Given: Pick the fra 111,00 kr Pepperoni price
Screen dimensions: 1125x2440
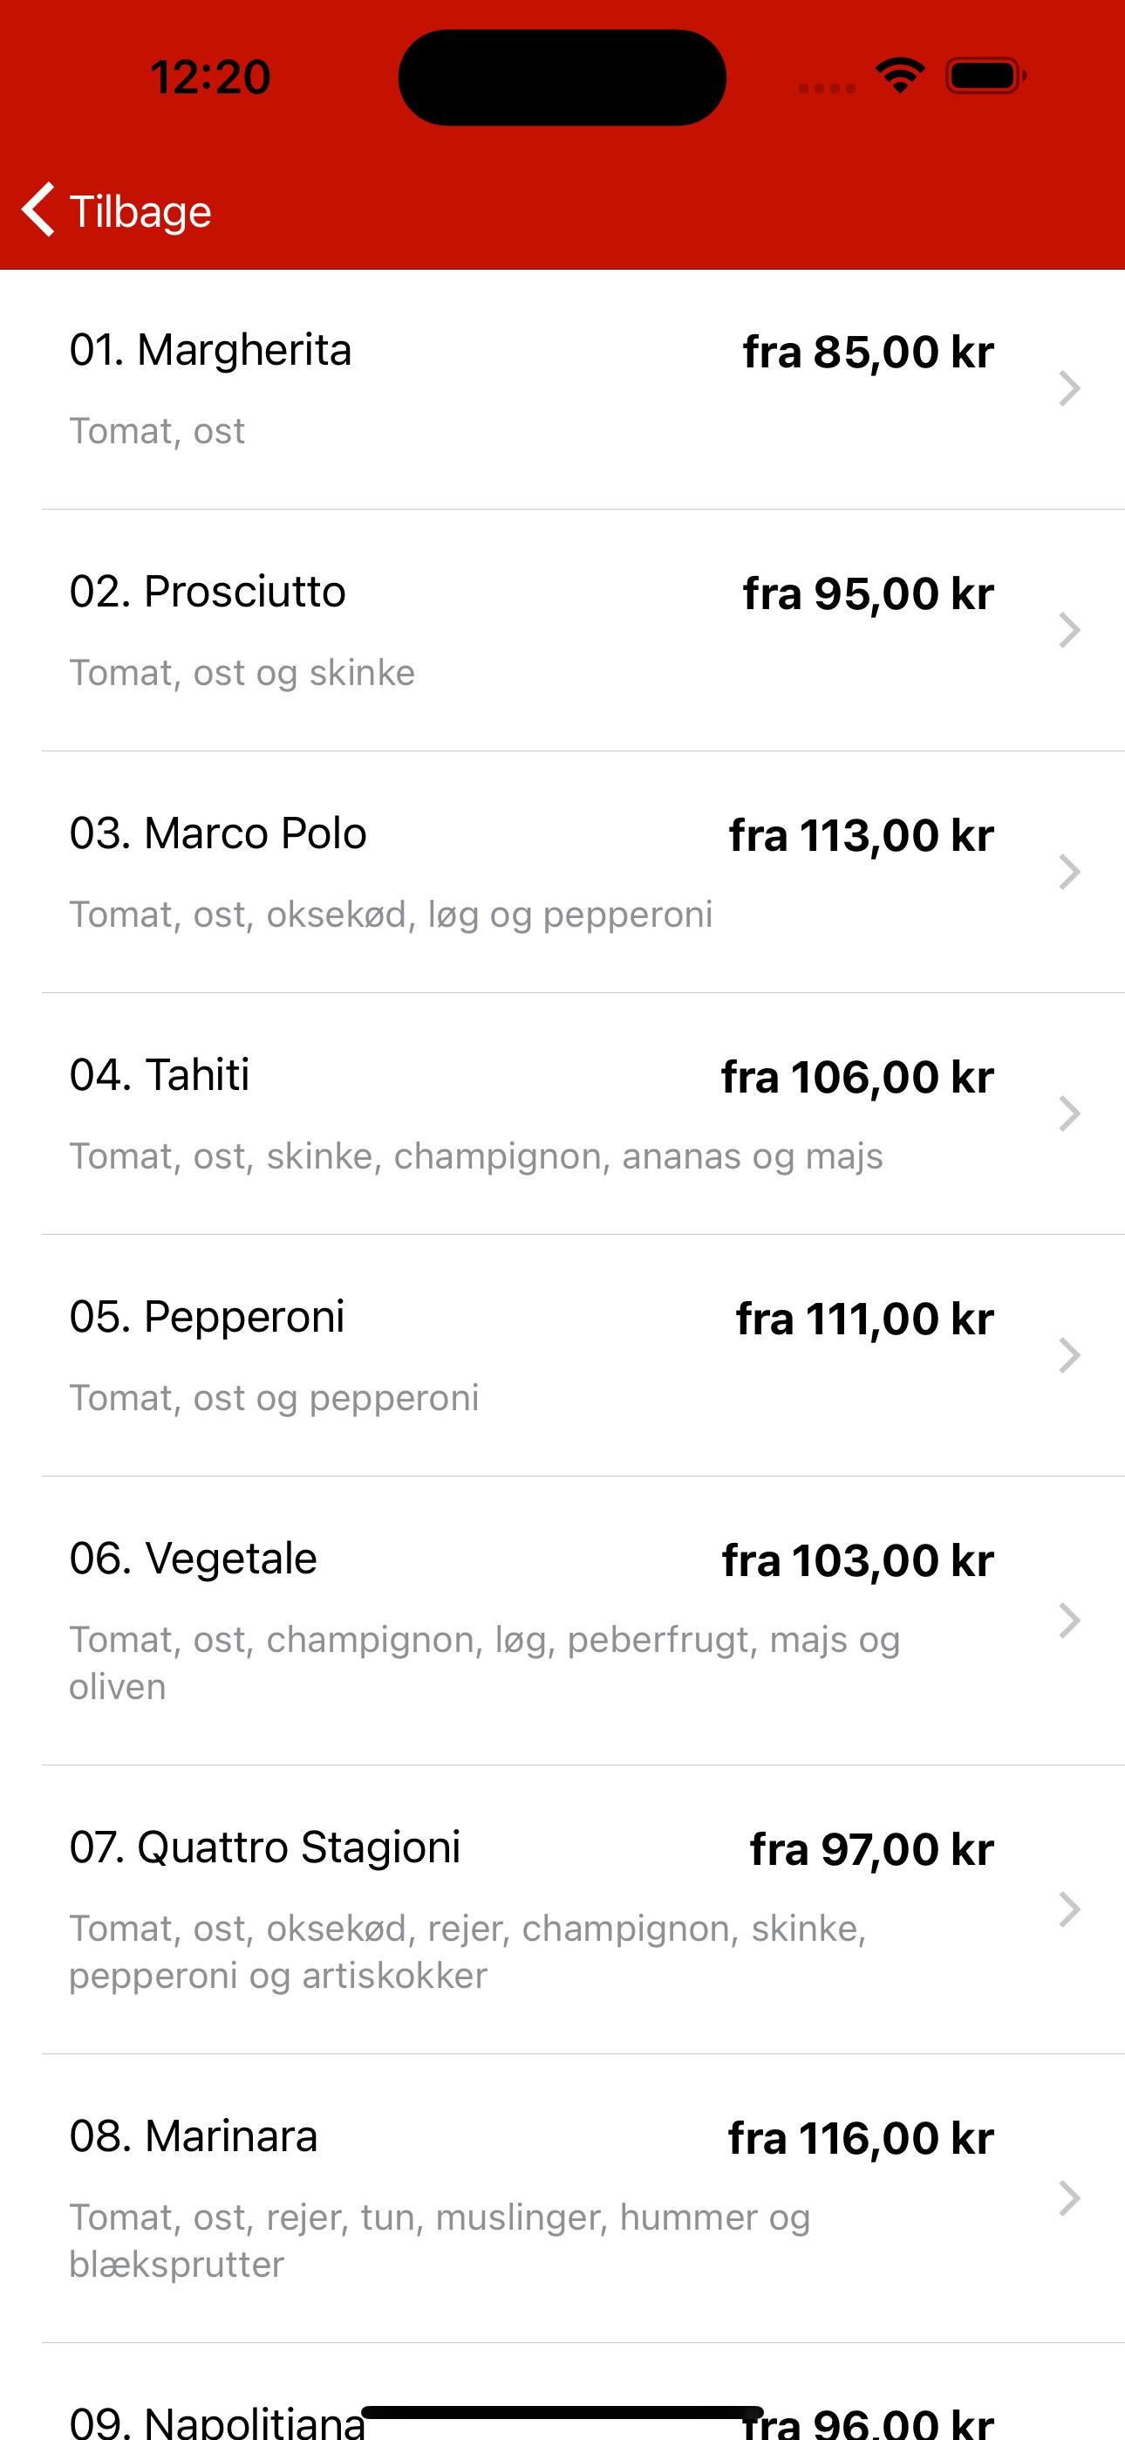Looking at the screenshot, I should (864, 1319).
